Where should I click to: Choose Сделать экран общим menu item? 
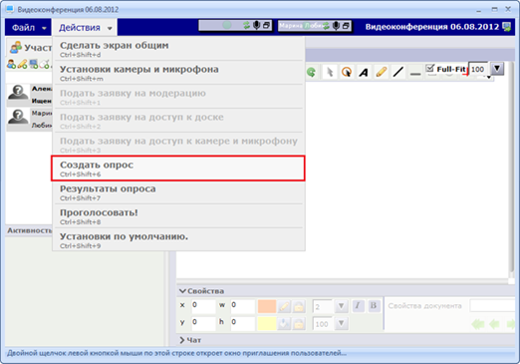tap(178, 49)
